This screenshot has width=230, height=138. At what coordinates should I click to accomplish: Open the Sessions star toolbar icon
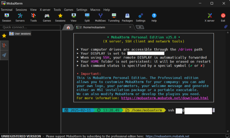point(60,18)
